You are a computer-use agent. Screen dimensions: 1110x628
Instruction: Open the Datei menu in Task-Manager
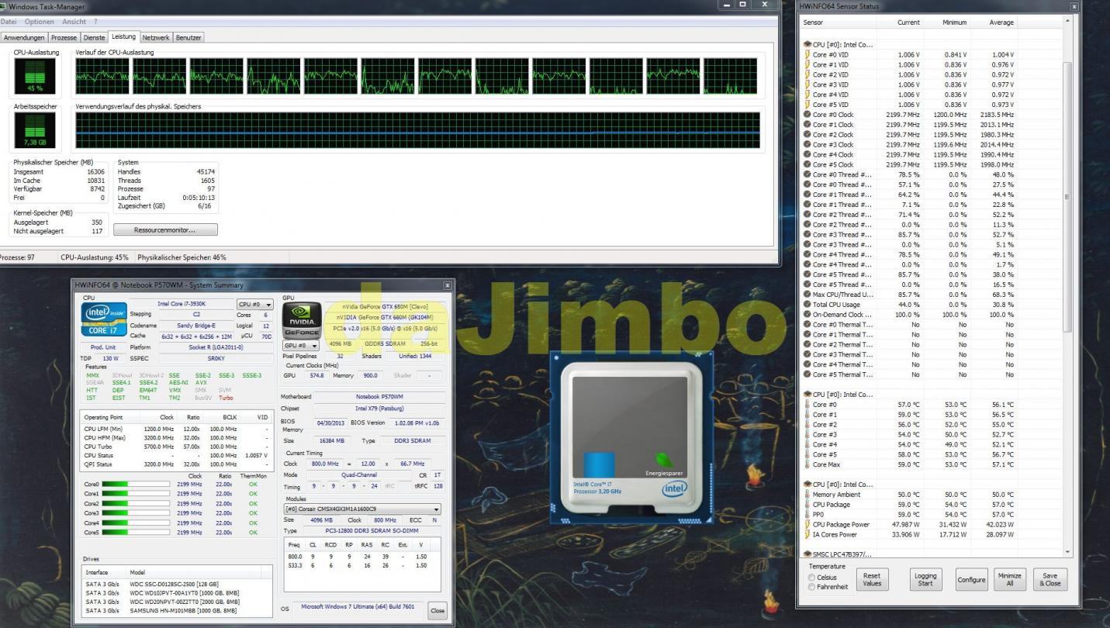click(8, 22)
